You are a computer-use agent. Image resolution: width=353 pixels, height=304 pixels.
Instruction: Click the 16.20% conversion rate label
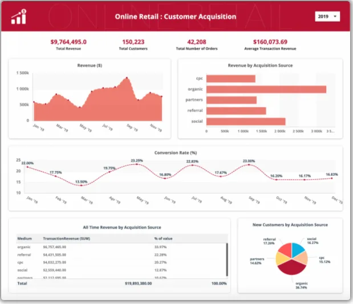pyautogui.click(x=276, y=176)
